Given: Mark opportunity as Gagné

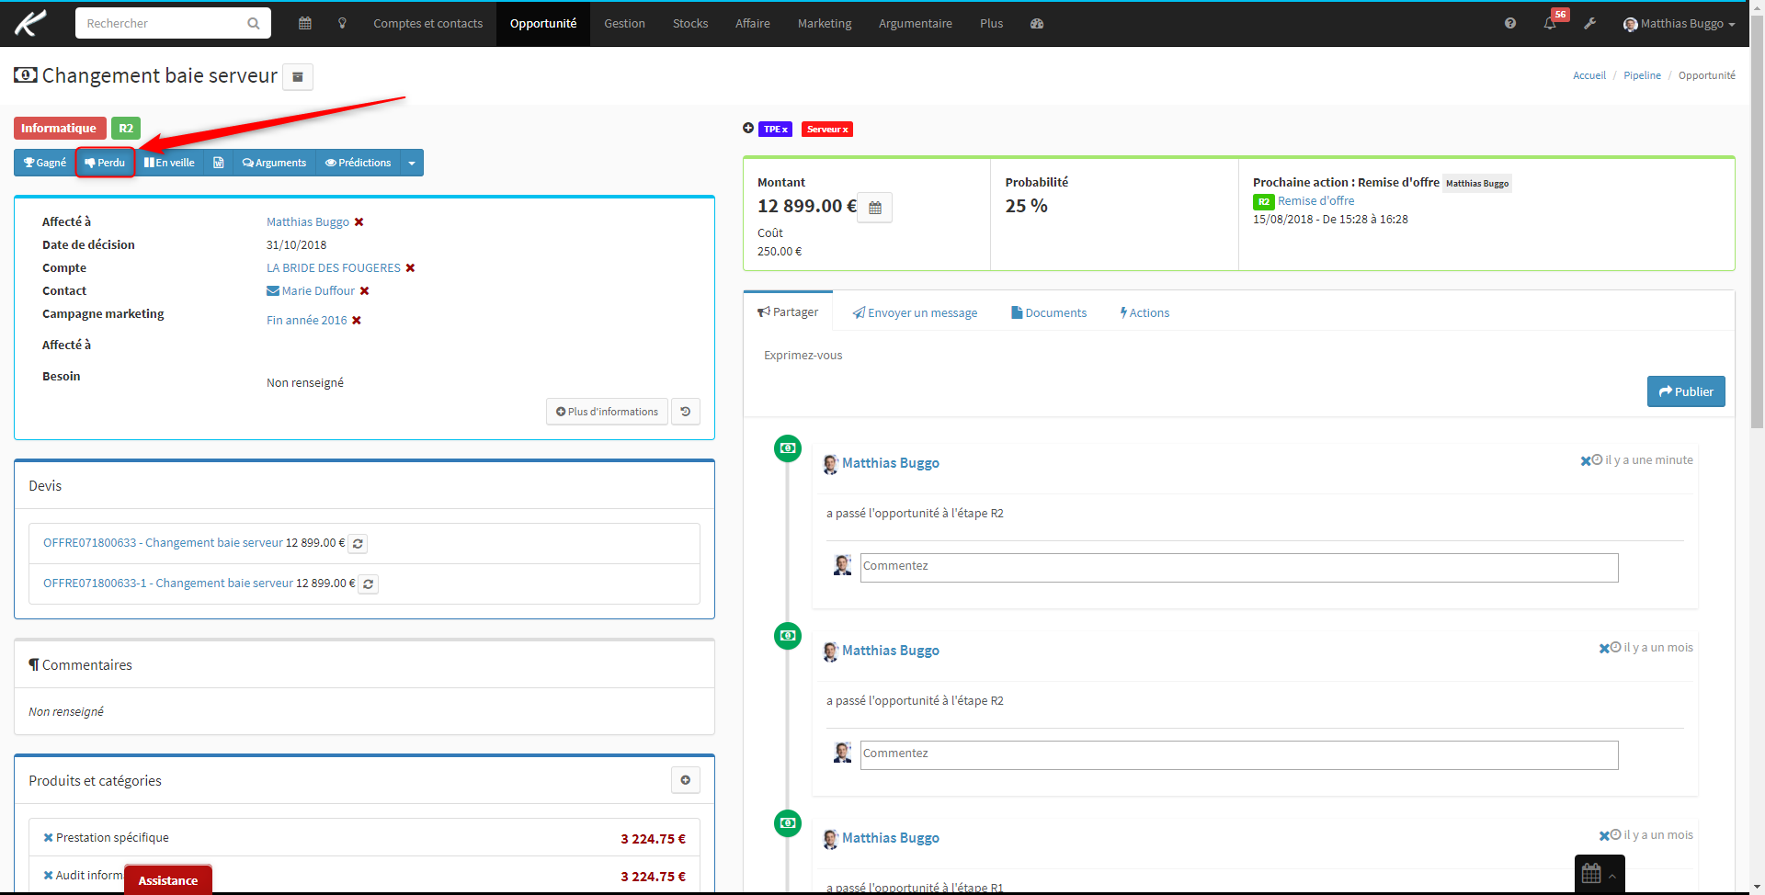Looking at the screenshot, I should pyautogui.click(x=44, y=163).
